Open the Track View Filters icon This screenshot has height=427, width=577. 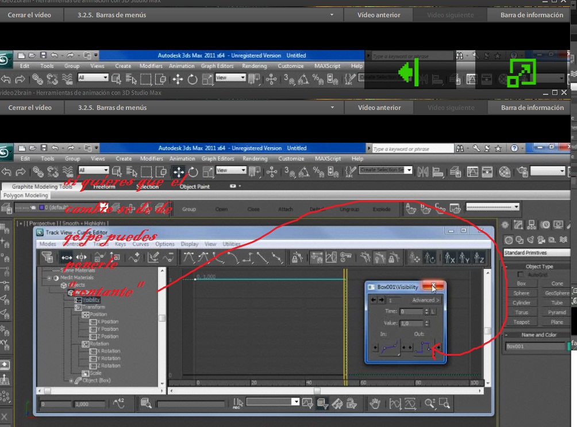coord(48,257)
